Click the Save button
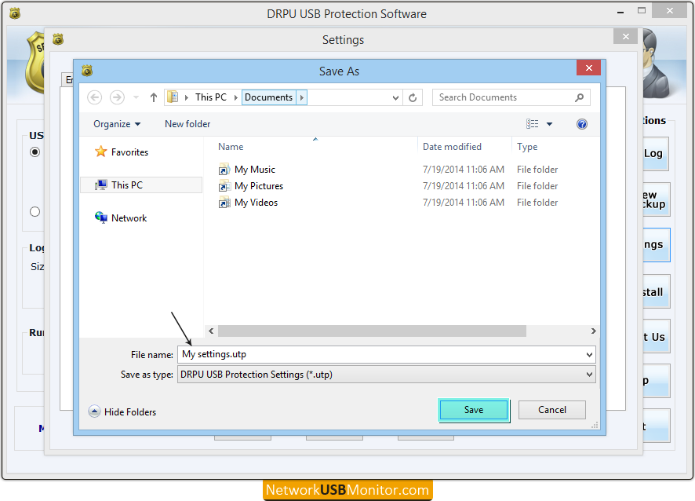Viewport: 695px width, 501px height. tap(473, 410)
